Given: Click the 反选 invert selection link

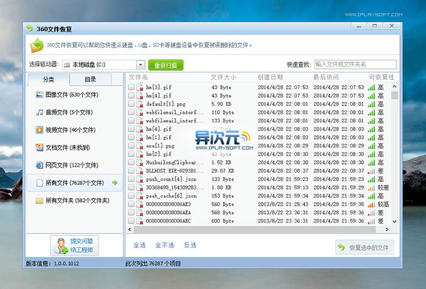Looking at the screenshot, I should tap(190, 245).
